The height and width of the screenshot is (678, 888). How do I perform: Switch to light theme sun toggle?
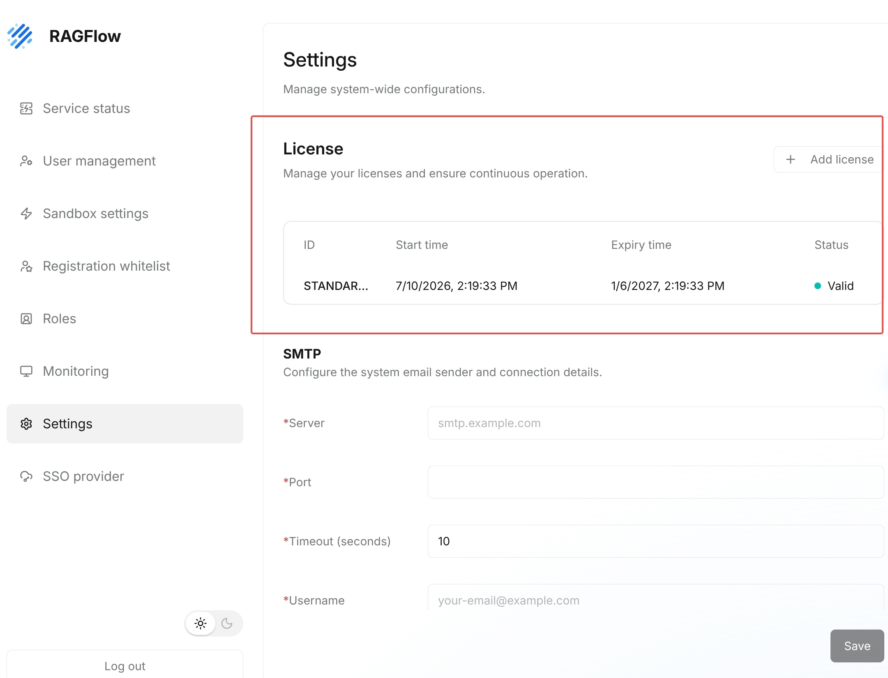pos(201,623)
